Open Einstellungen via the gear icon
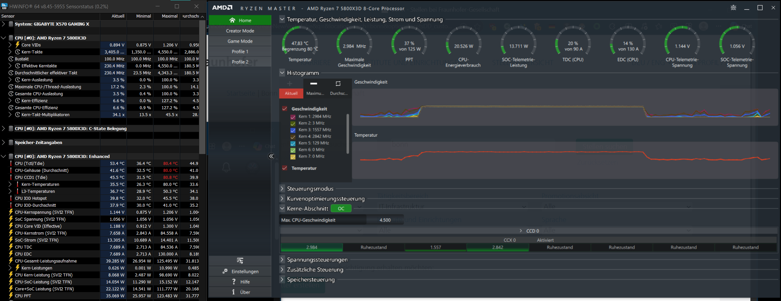The image size is (781, 301). coord(225,271)
